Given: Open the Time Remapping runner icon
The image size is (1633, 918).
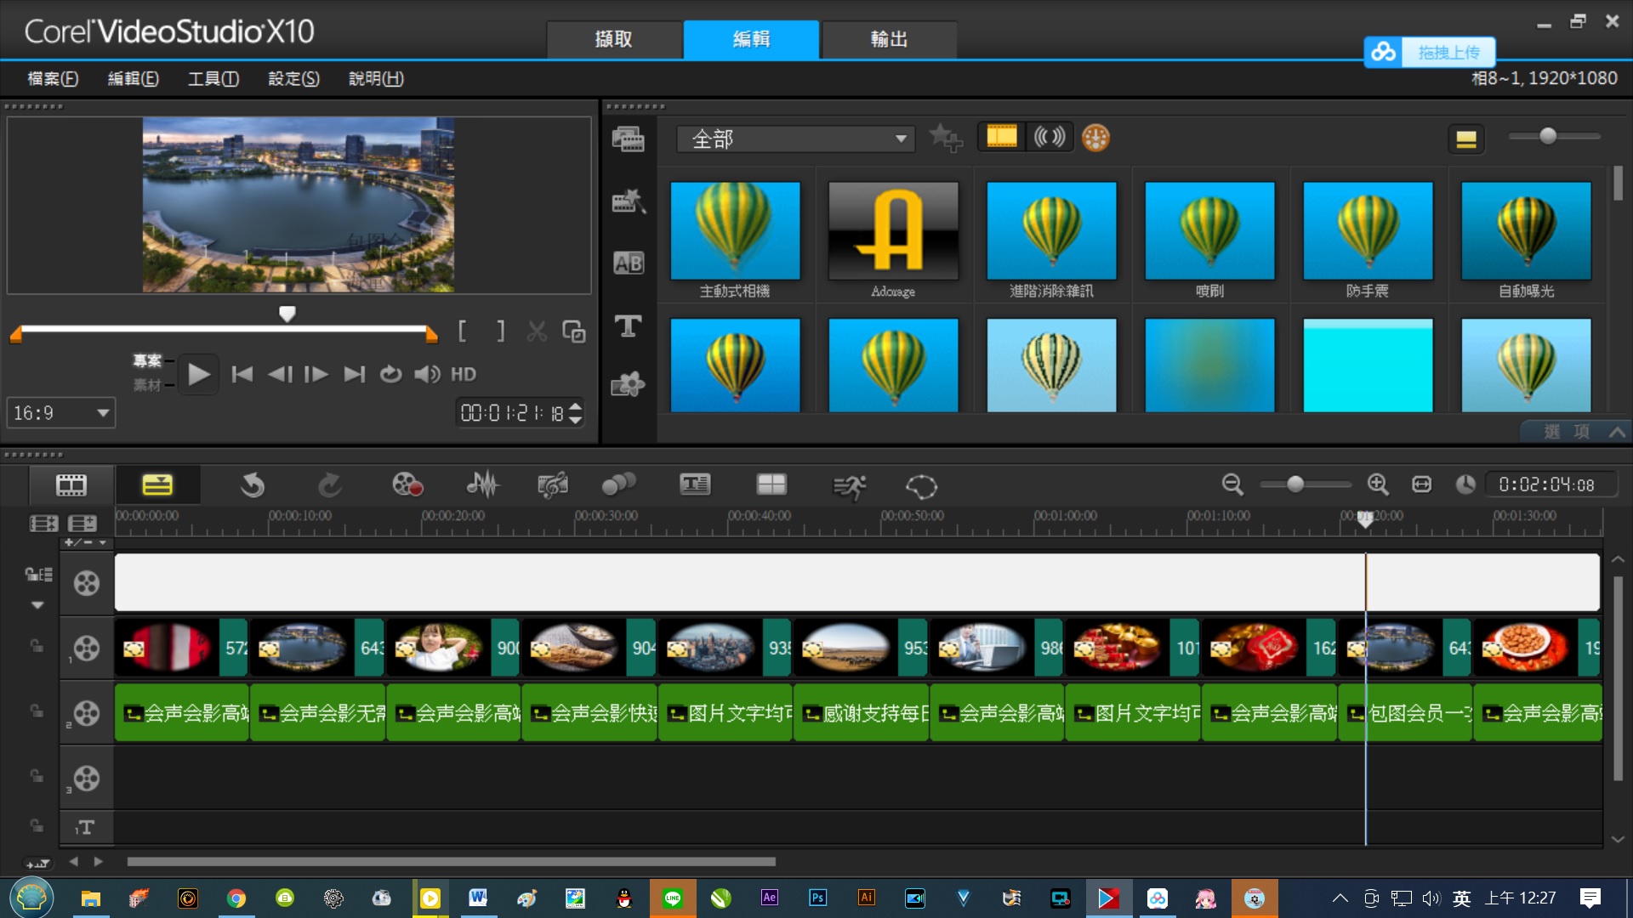Looking at the screenshot, I should click(x=849, y=486).
